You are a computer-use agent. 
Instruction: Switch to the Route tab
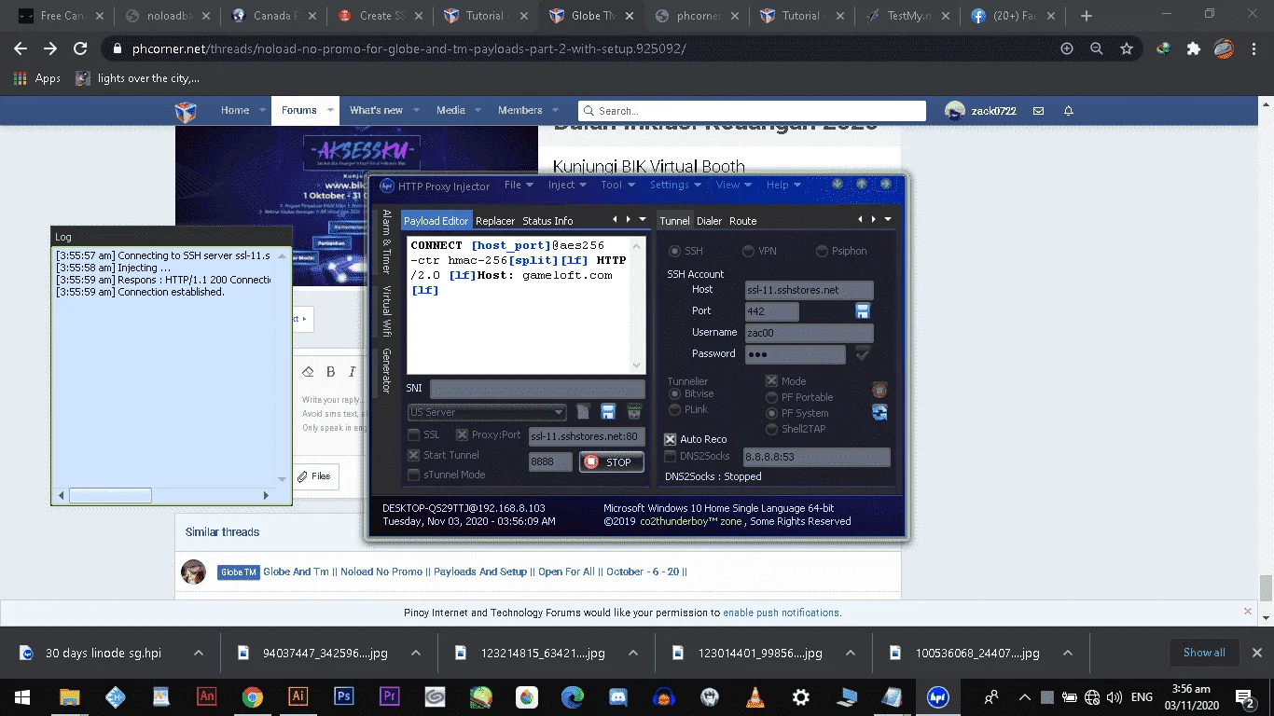tap(742, 221)
